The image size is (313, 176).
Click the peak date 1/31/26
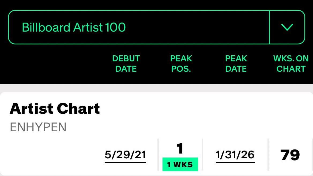(x=235, y=154)
